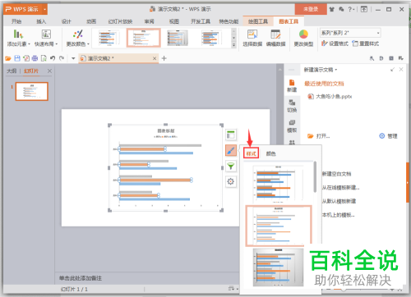
Task: Close the slide thumbnail pane
Action: (x=49, y=71)
